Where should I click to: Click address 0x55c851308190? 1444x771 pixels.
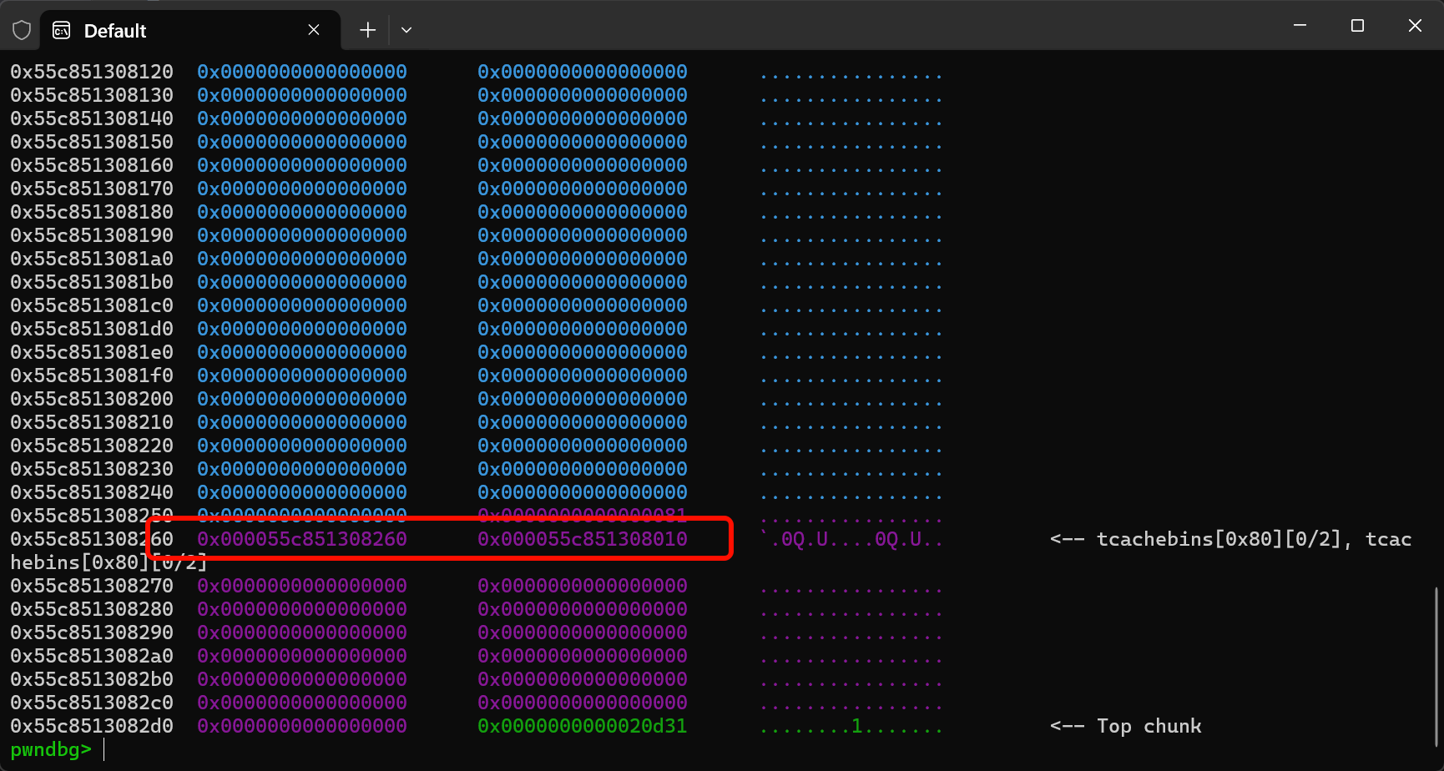point(92,235)
